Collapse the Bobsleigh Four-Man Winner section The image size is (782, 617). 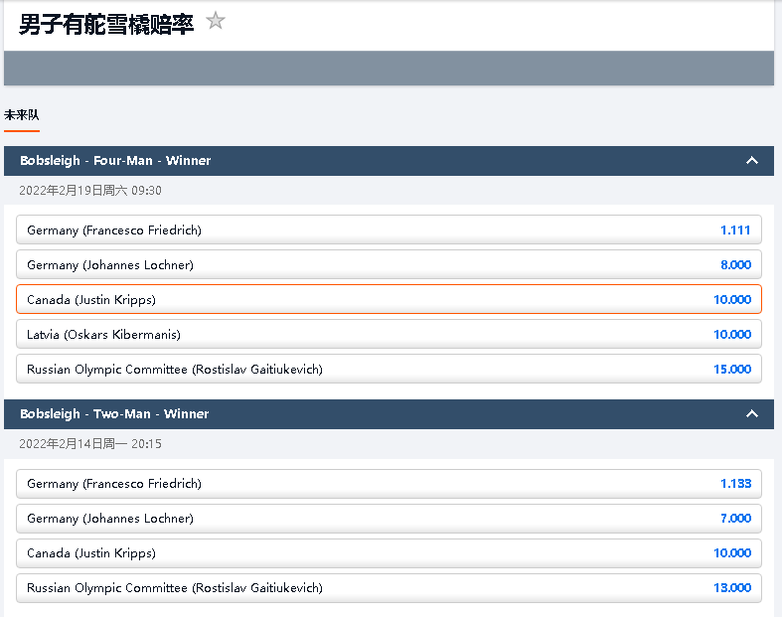click(752, 161)
